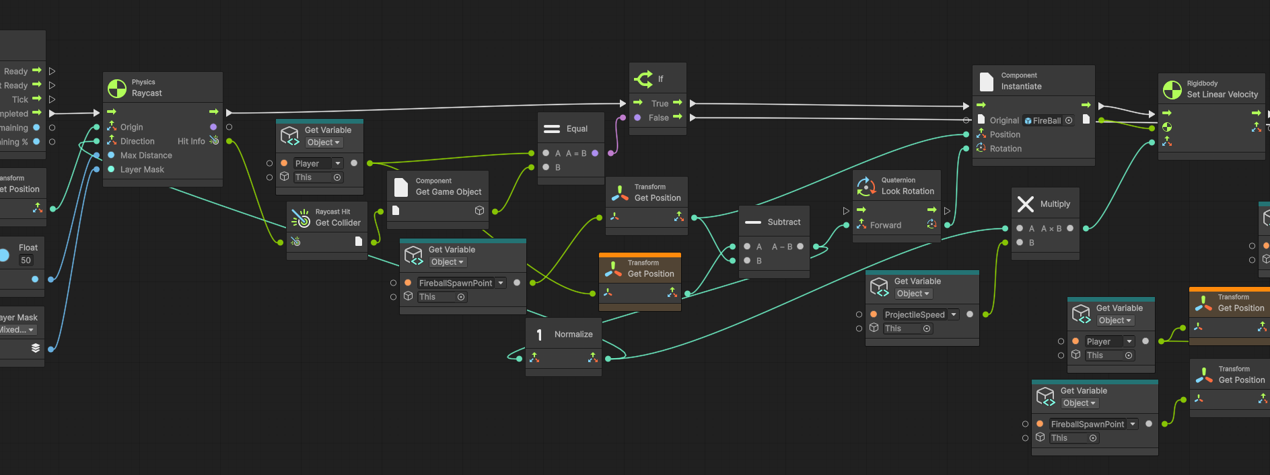Click the Original input label on Instantiate
This screenshot has width=1270, height=475.
(1004, 121)
